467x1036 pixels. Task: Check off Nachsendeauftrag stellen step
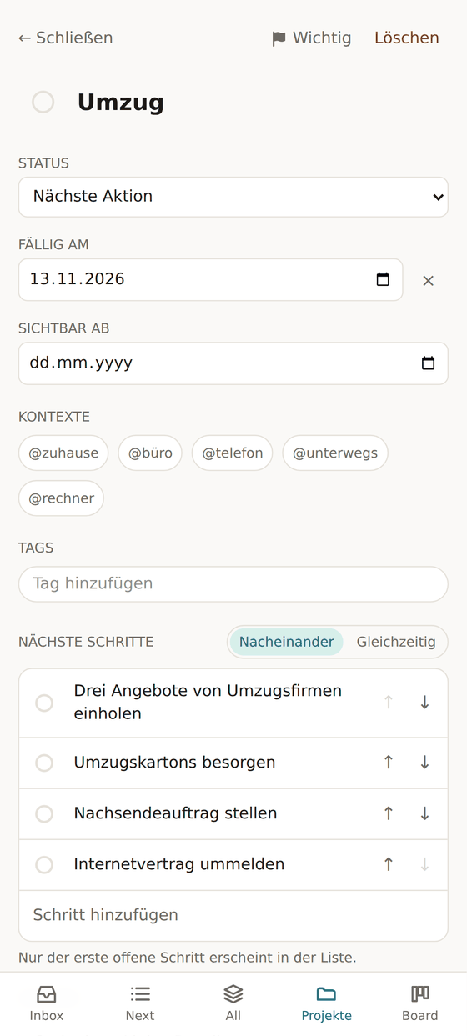click(x=44, y=814)
